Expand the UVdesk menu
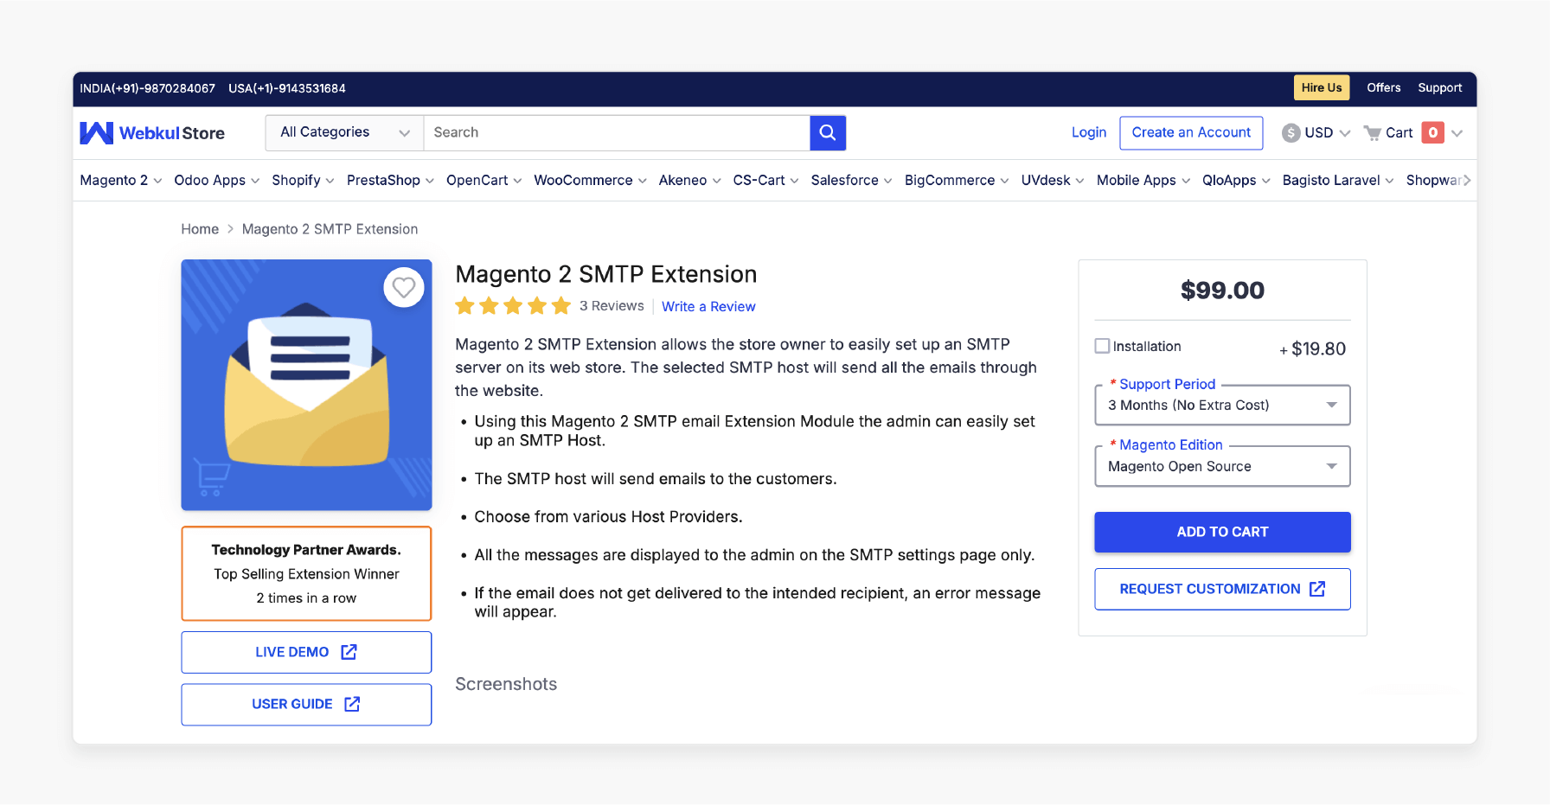 coord(1053,180)
